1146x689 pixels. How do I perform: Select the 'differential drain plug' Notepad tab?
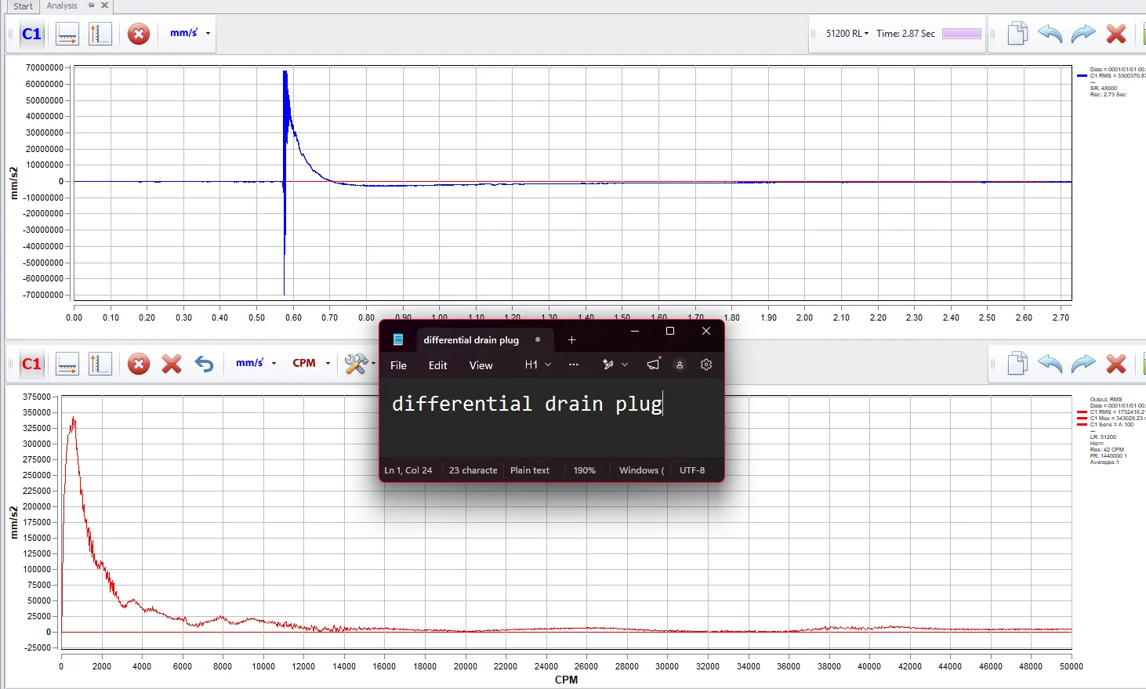pyautogui.click(x=471, y=340)
